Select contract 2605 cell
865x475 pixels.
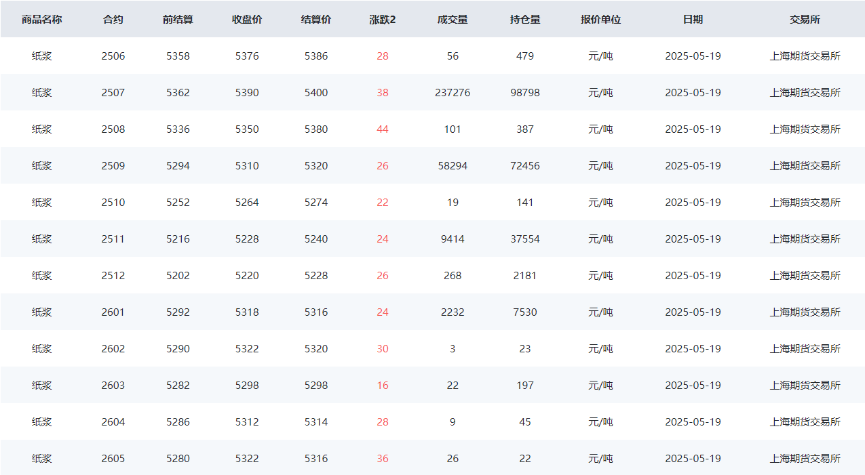coord(113,459)
